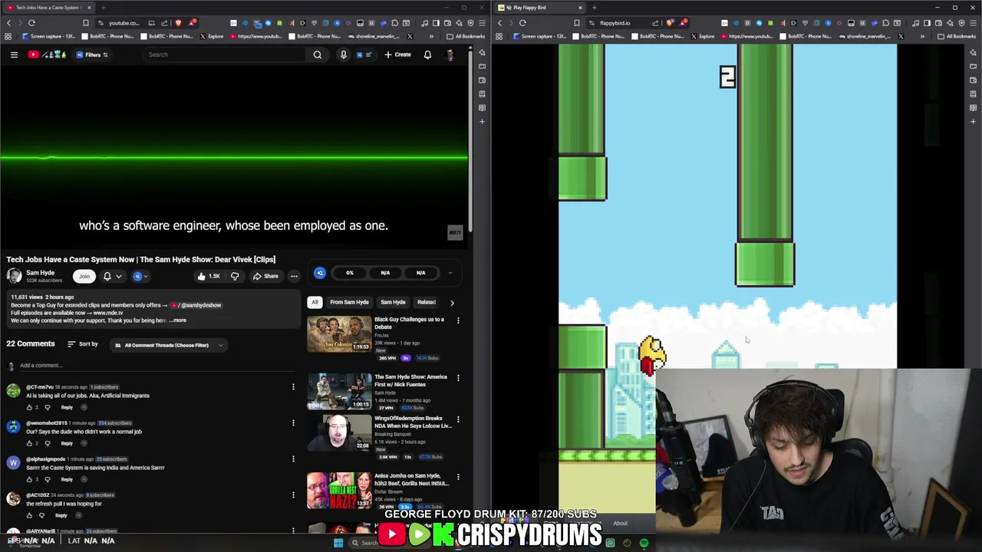Open the Spotify icon in the taskbar

[x=644, y=543]
